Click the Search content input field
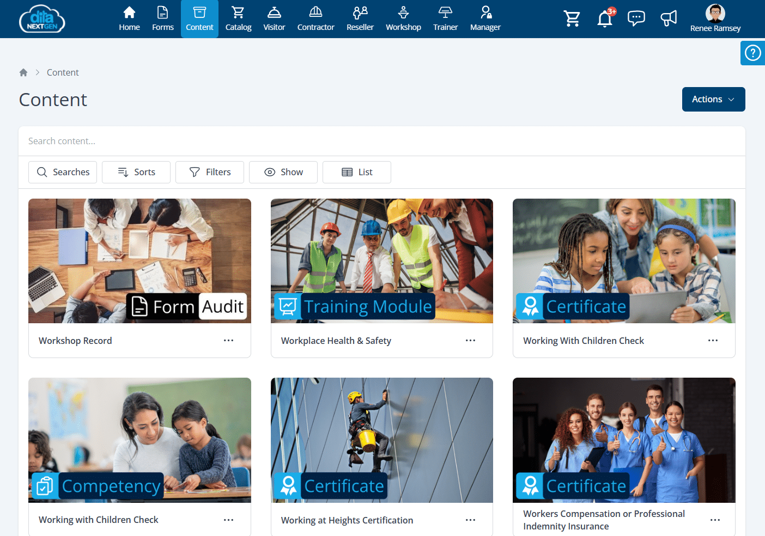The height and width of the screenshot is (536, 765). [381, 141]
